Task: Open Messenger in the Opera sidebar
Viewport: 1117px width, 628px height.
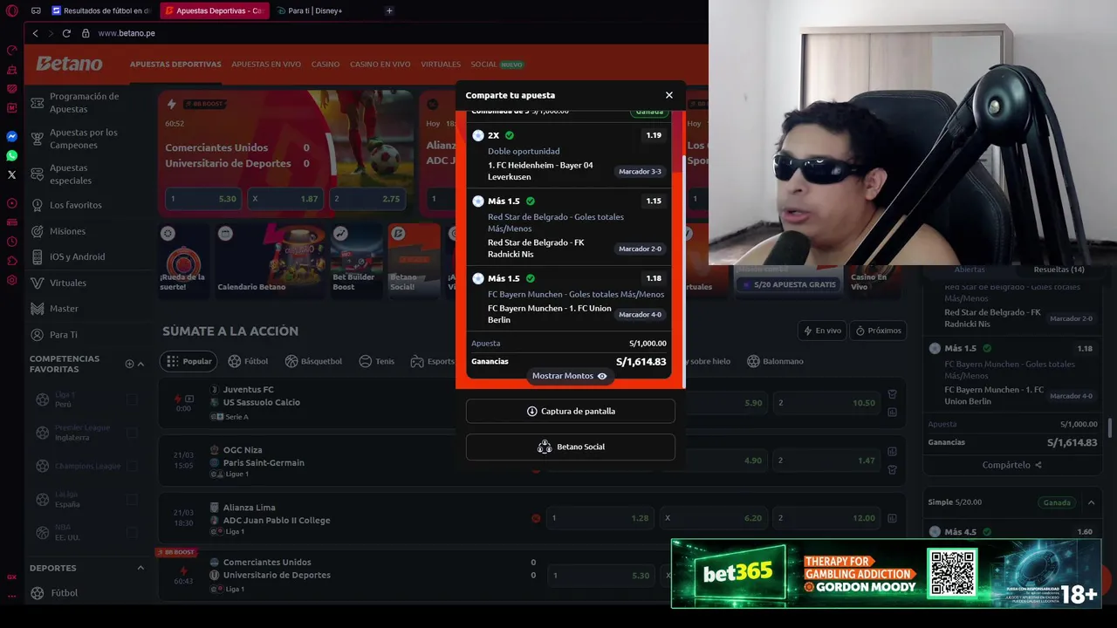Action: 11,137
